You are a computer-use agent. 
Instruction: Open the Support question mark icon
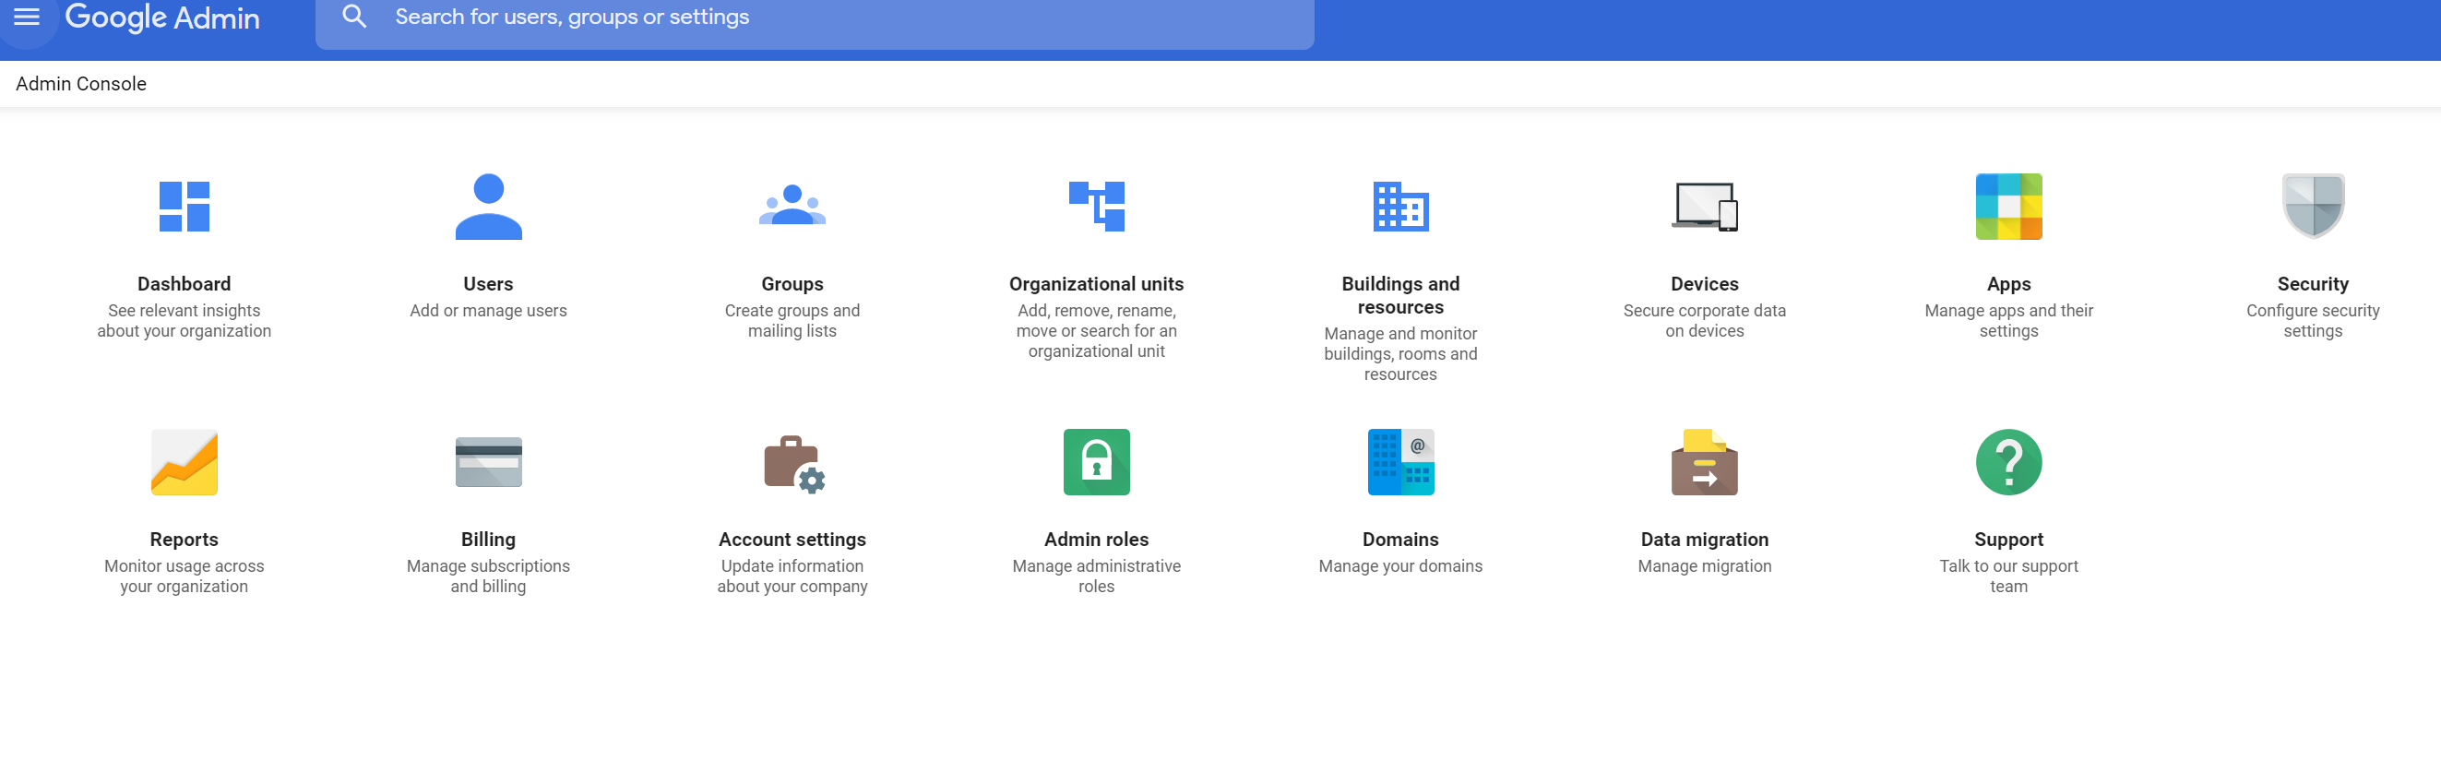pos(2009,462)
